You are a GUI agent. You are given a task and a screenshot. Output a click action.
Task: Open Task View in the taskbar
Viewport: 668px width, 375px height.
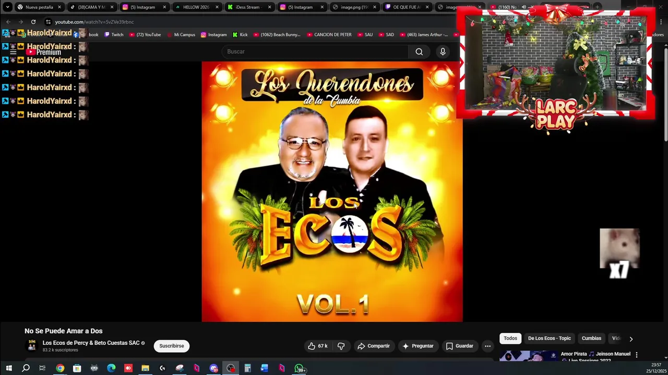(x=42, y=368)
